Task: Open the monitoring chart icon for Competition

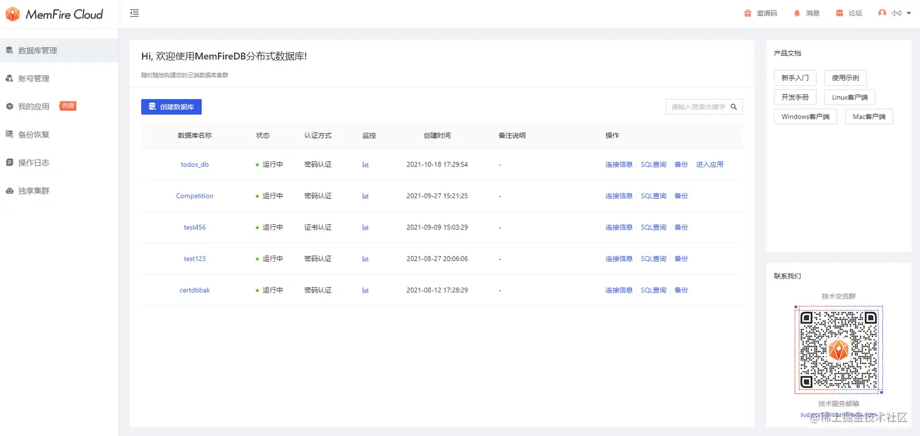Action: tap(366, 196)
